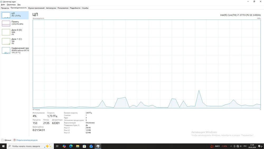Click the Использование 4% value
Screen dimensions: 264x149
point(35,116)
